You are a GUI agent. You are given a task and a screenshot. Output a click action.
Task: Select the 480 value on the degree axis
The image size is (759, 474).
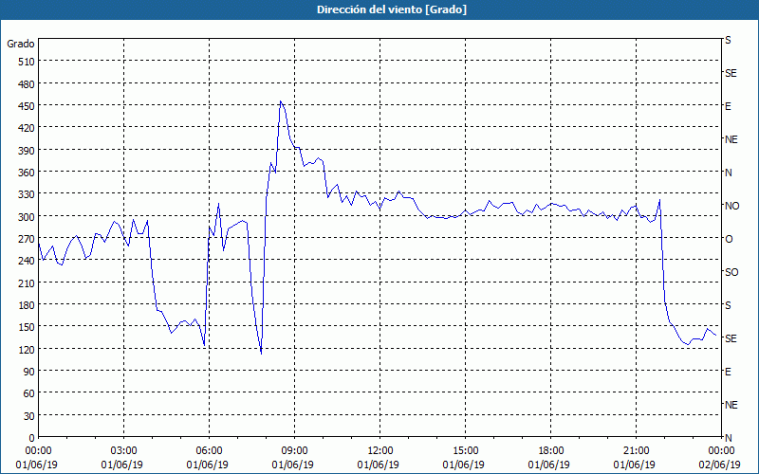27,83
